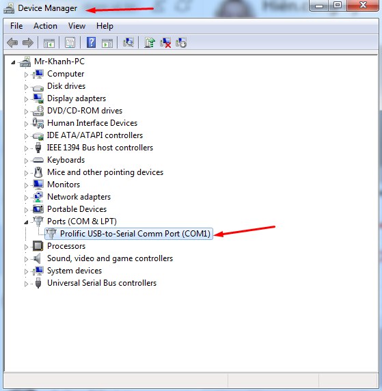This screenshot has height=391, width=382.
Task: Select the Processors category
Action: (x=66, y=246)
